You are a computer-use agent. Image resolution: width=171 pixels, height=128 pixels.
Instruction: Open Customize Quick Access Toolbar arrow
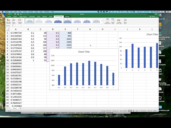pyautogui.click(x=28, y=14)
